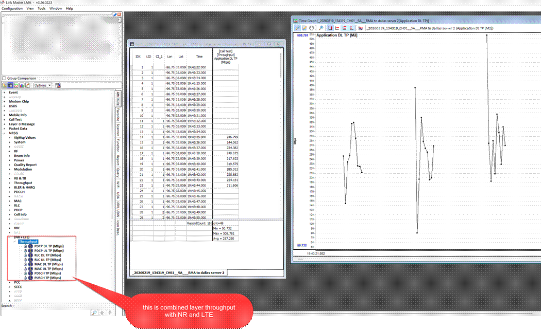Select the RMA to dallas server 2 sheet tab
Viewport: 541px width, 329px height.
pyautogui.click(x=180, y=271)
